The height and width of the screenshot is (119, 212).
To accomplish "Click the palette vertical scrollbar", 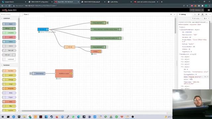I will (19, 29).
